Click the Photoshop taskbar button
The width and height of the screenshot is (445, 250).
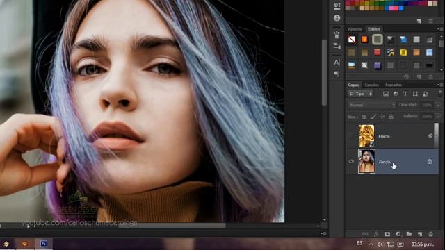coord(43,244)
